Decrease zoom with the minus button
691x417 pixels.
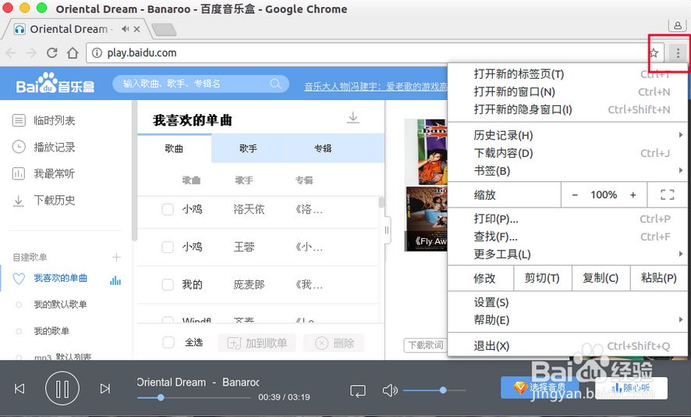575,194
